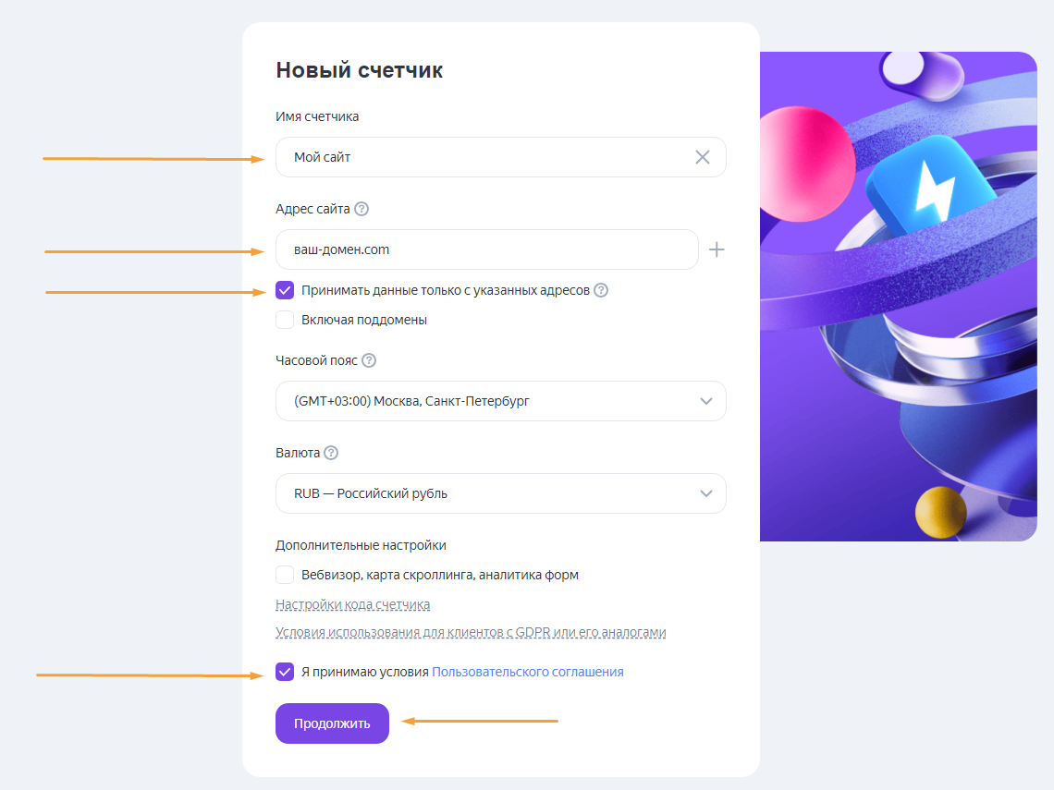Expand Настройки кода счетчика section

352,605
